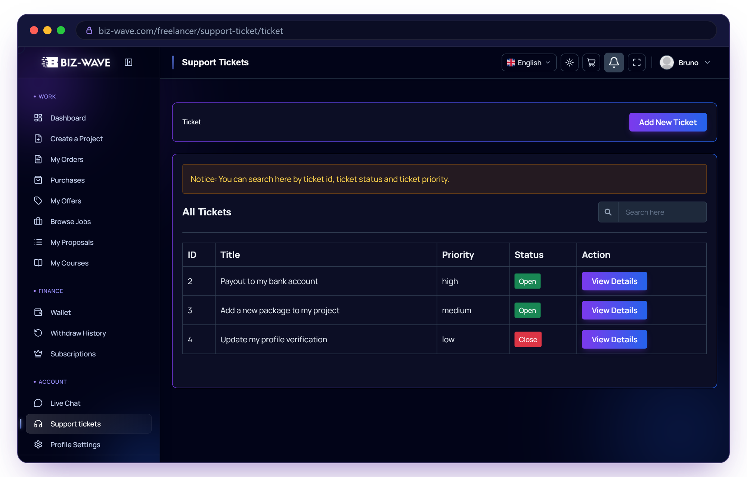Click the search magnifier icon
747x477 pixels.
[x=608, y=212]
